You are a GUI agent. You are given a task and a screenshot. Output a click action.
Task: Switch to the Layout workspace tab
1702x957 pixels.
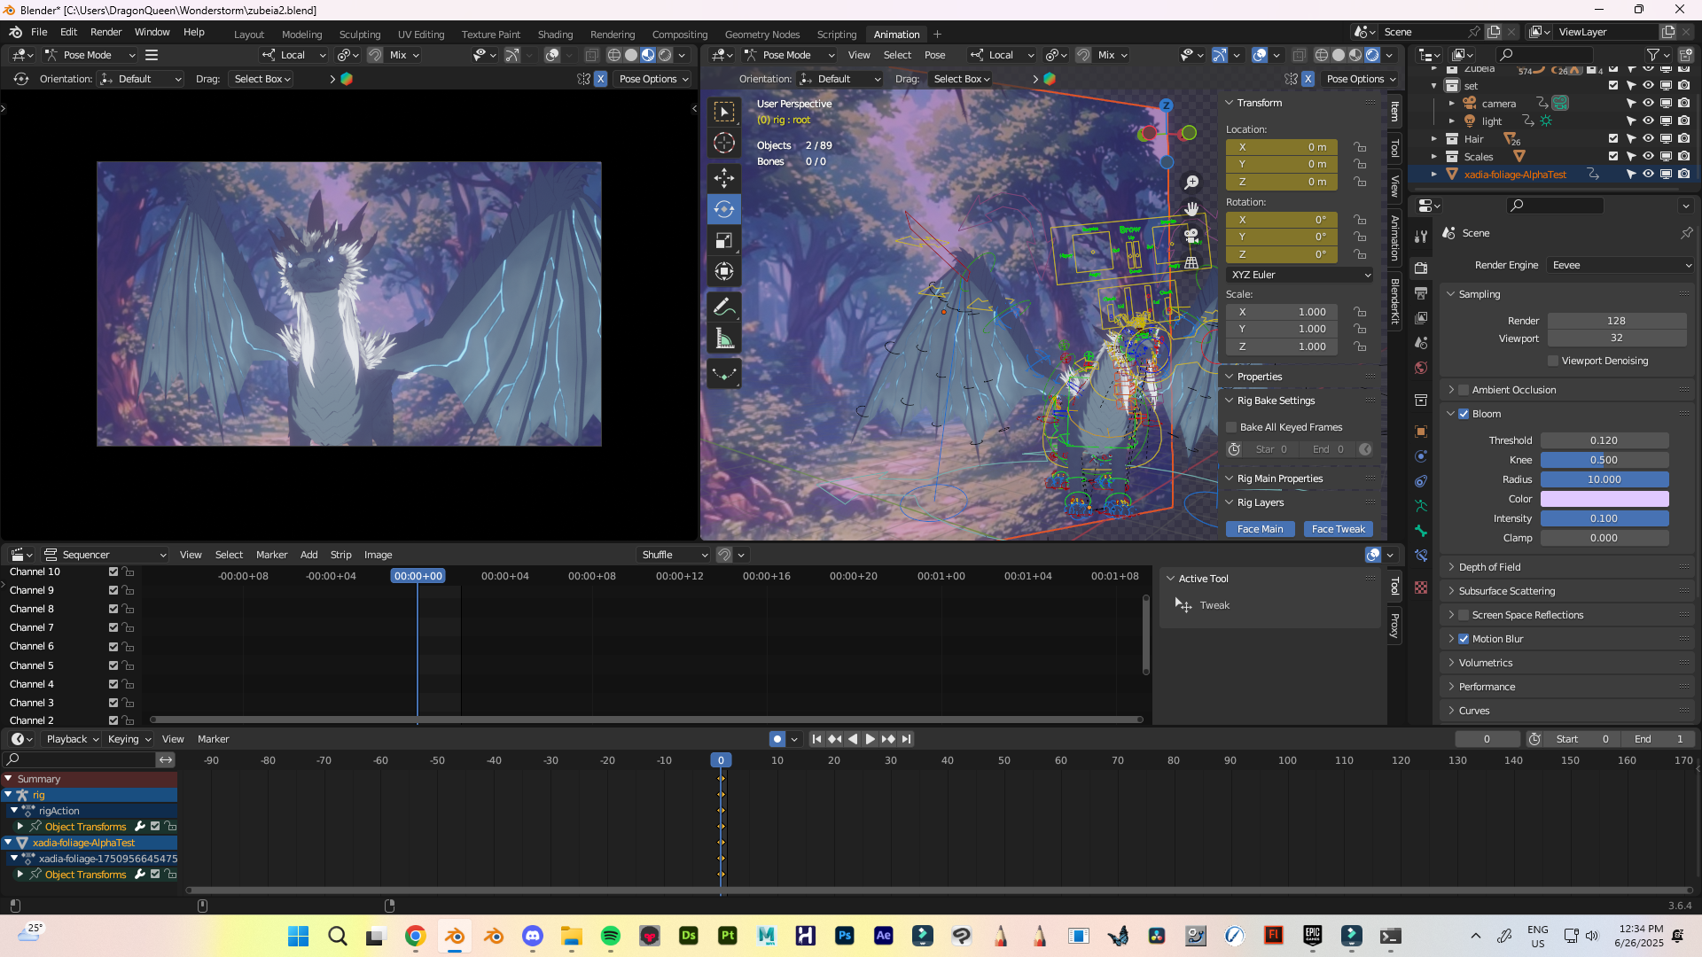coord(249,35)
